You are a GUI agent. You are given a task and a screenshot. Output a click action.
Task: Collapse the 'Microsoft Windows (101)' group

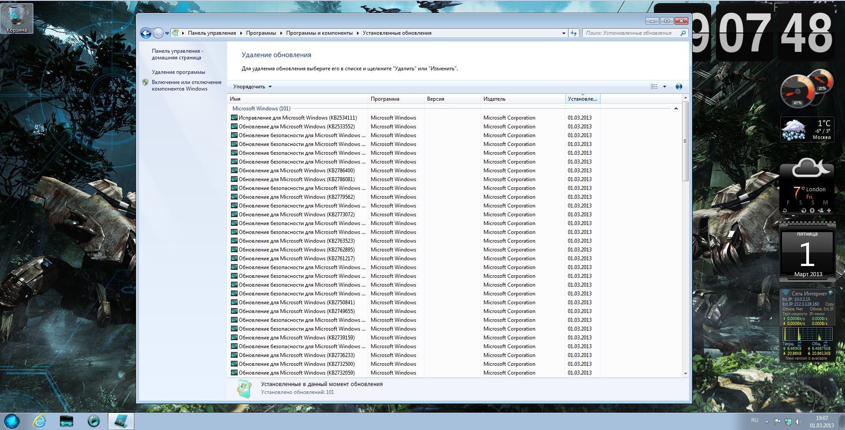tap(676, 109)
